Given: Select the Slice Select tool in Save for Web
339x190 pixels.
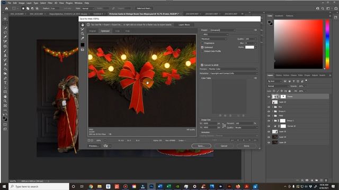Looking at the screenshot, I should [x=83, y=29].
